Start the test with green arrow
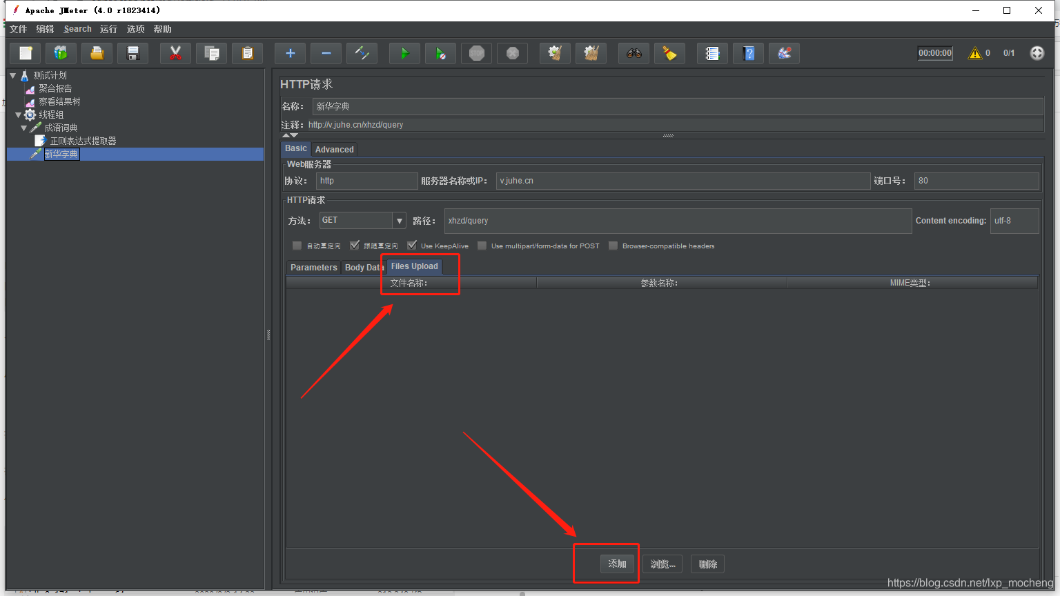The image size is (1060, 596). [405, 53]
